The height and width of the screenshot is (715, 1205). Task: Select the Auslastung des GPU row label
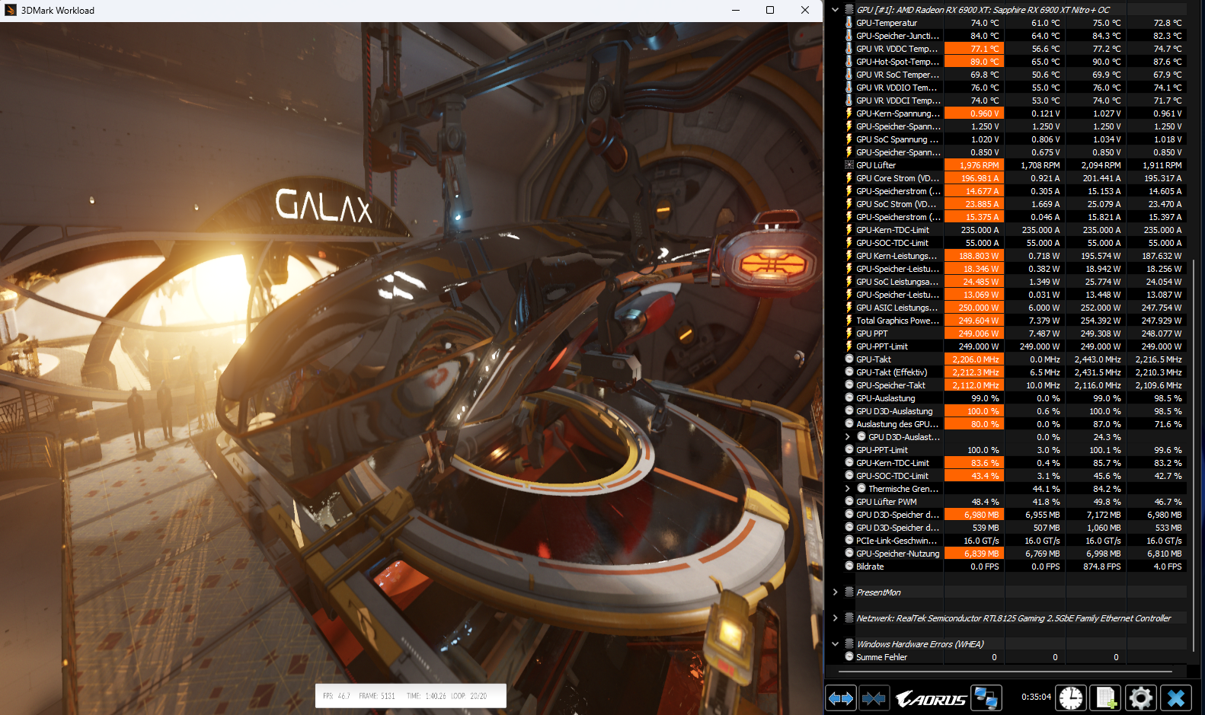pyautogui.click(x=897, y=424)
